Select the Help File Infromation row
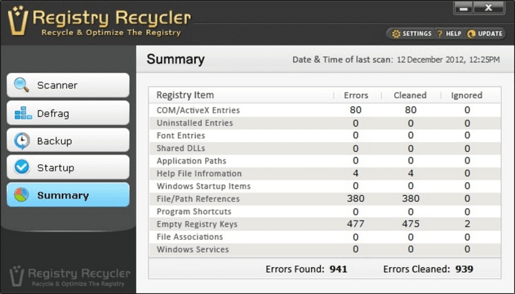This screenshot has width=515, height=294. point(325,173)
